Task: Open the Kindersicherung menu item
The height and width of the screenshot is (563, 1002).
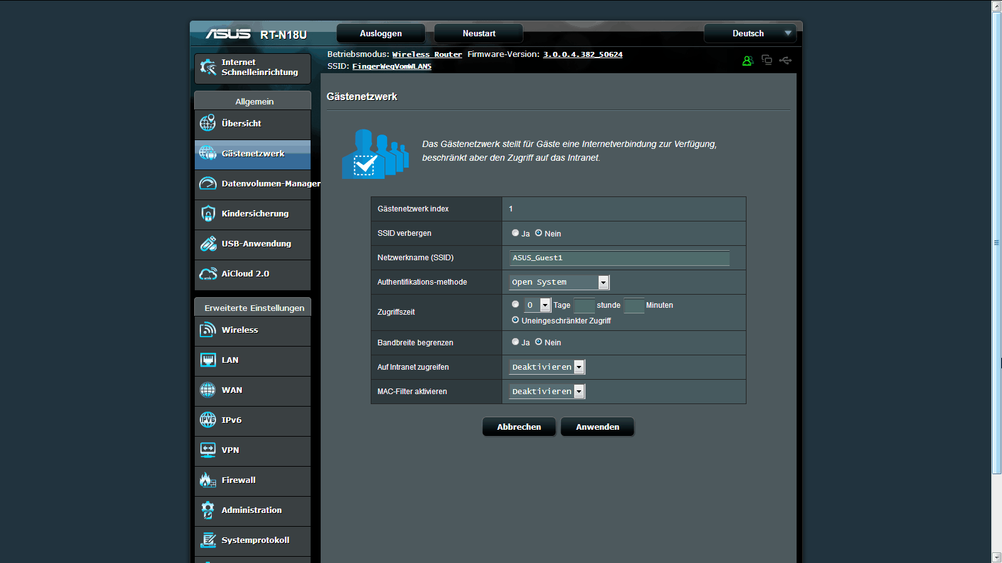Action: tap(252, 214)
